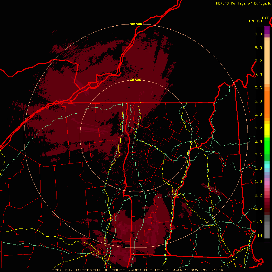Click the product title caption at the bottom
This screenshot has width=272, height=272.
[x=137, y=270]
